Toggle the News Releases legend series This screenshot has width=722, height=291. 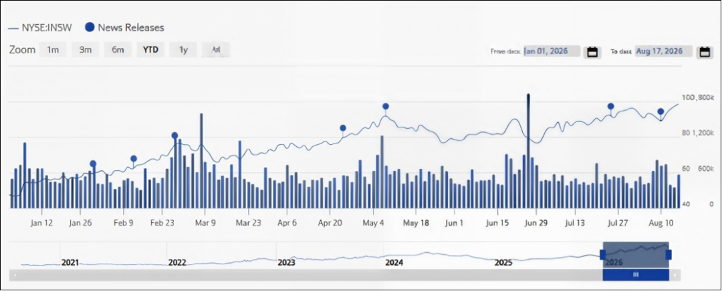pos(124,27)
